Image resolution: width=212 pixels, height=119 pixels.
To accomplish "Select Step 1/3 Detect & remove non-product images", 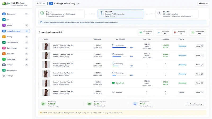I will click(x=61, y=14).
